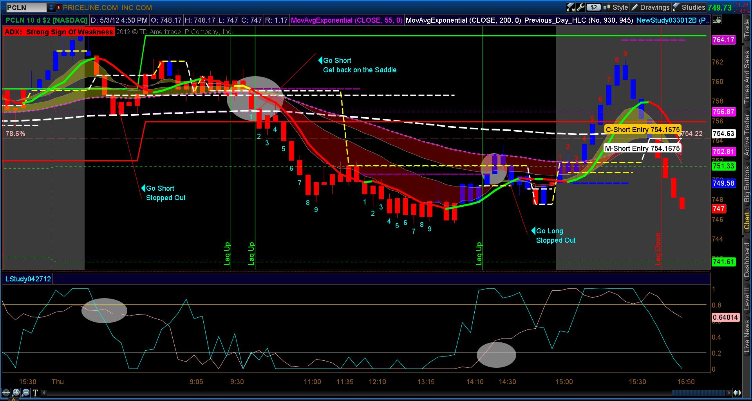Click the PCLN 10 d $2 chart label
Screen dimensions: 752x401
click(46, 20)
